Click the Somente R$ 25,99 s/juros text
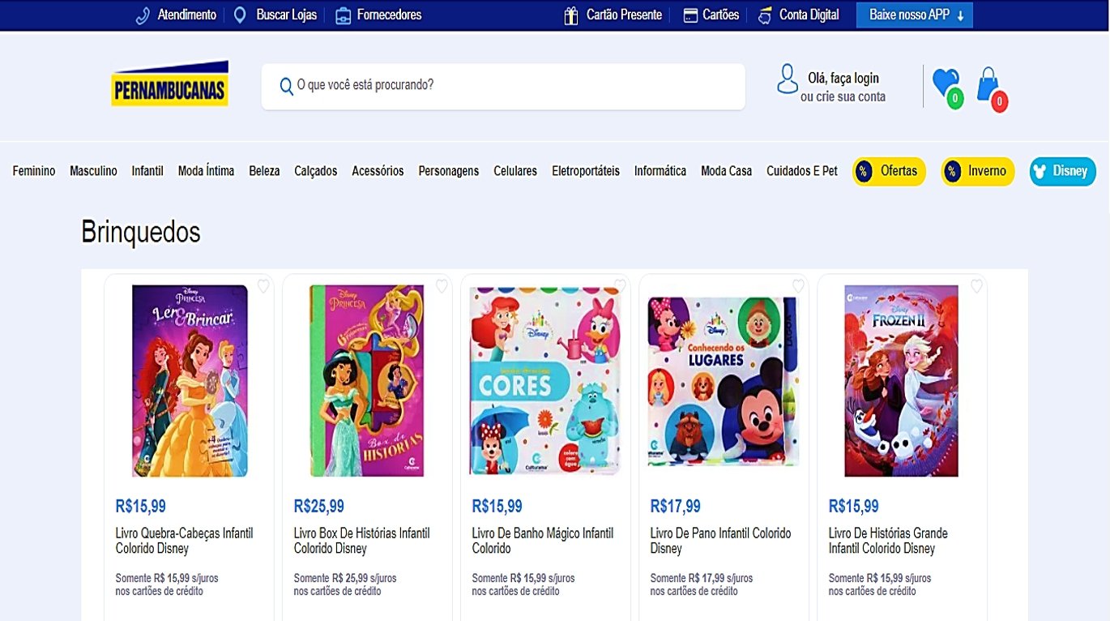1110x621 pixels. [345, 578]
